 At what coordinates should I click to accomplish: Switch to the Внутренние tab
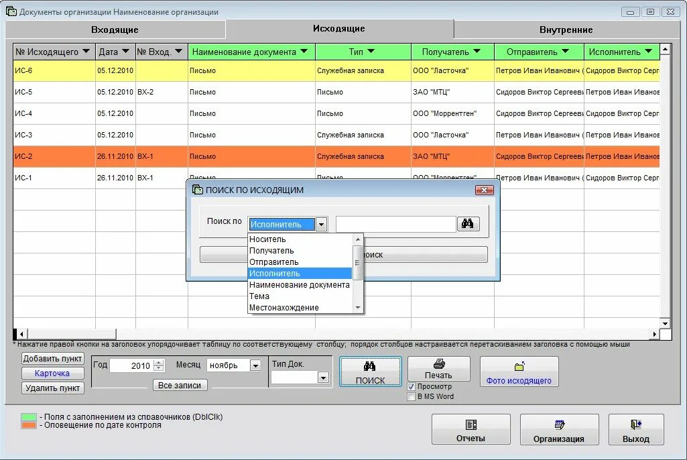click(x=566, y=30)
